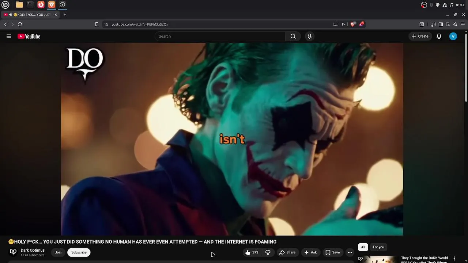This screenshot has height=263, width=468.
Task: Open the OBS recording tray indicator
Action: tap(424, 5)
